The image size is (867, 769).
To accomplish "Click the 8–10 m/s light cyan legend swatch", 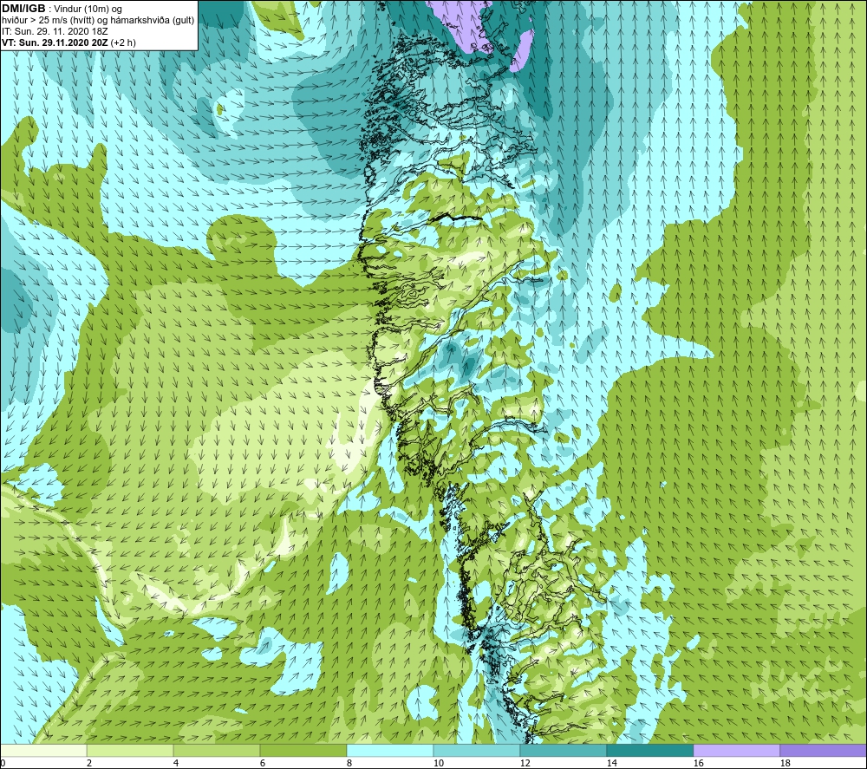I will [390, 751].
